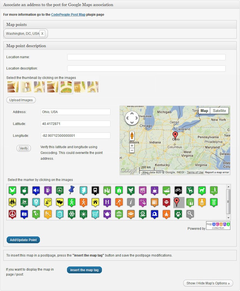Pick the red peace sign marker
This screenshot has height=291, width=240.
[x=12, y=214]
